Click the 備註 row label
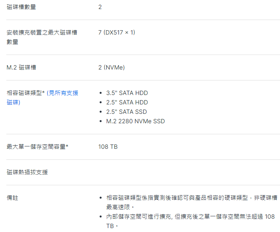This screenshot has height=232, width=280. (13, 198)
